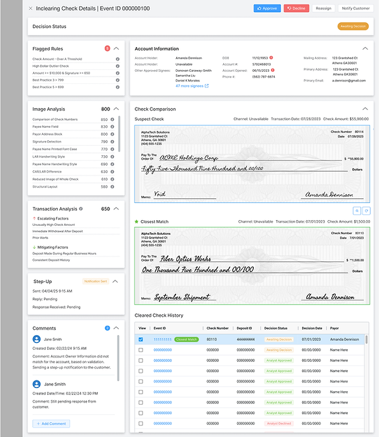Uncheck the row for event 111111111

141,340
